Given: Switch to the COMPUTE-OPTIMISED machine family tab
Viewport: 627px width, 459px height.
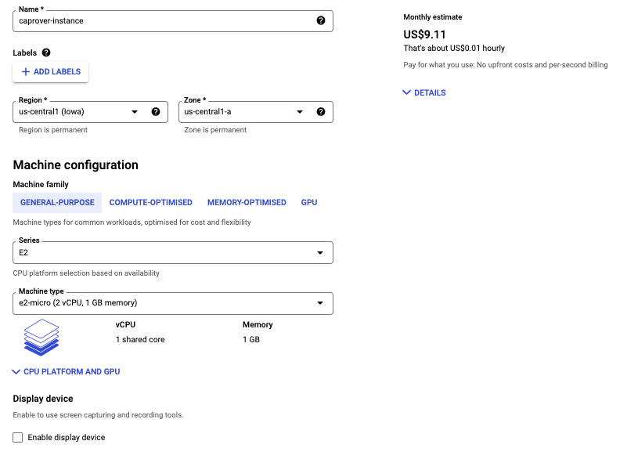Looking at the screenshot, I should click(150, 202).
